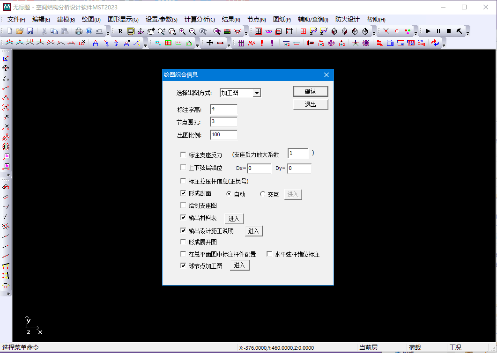Screen dimensions: 497x353
Task: Click the Save file toolbar icon
Action: pos(30,31)
